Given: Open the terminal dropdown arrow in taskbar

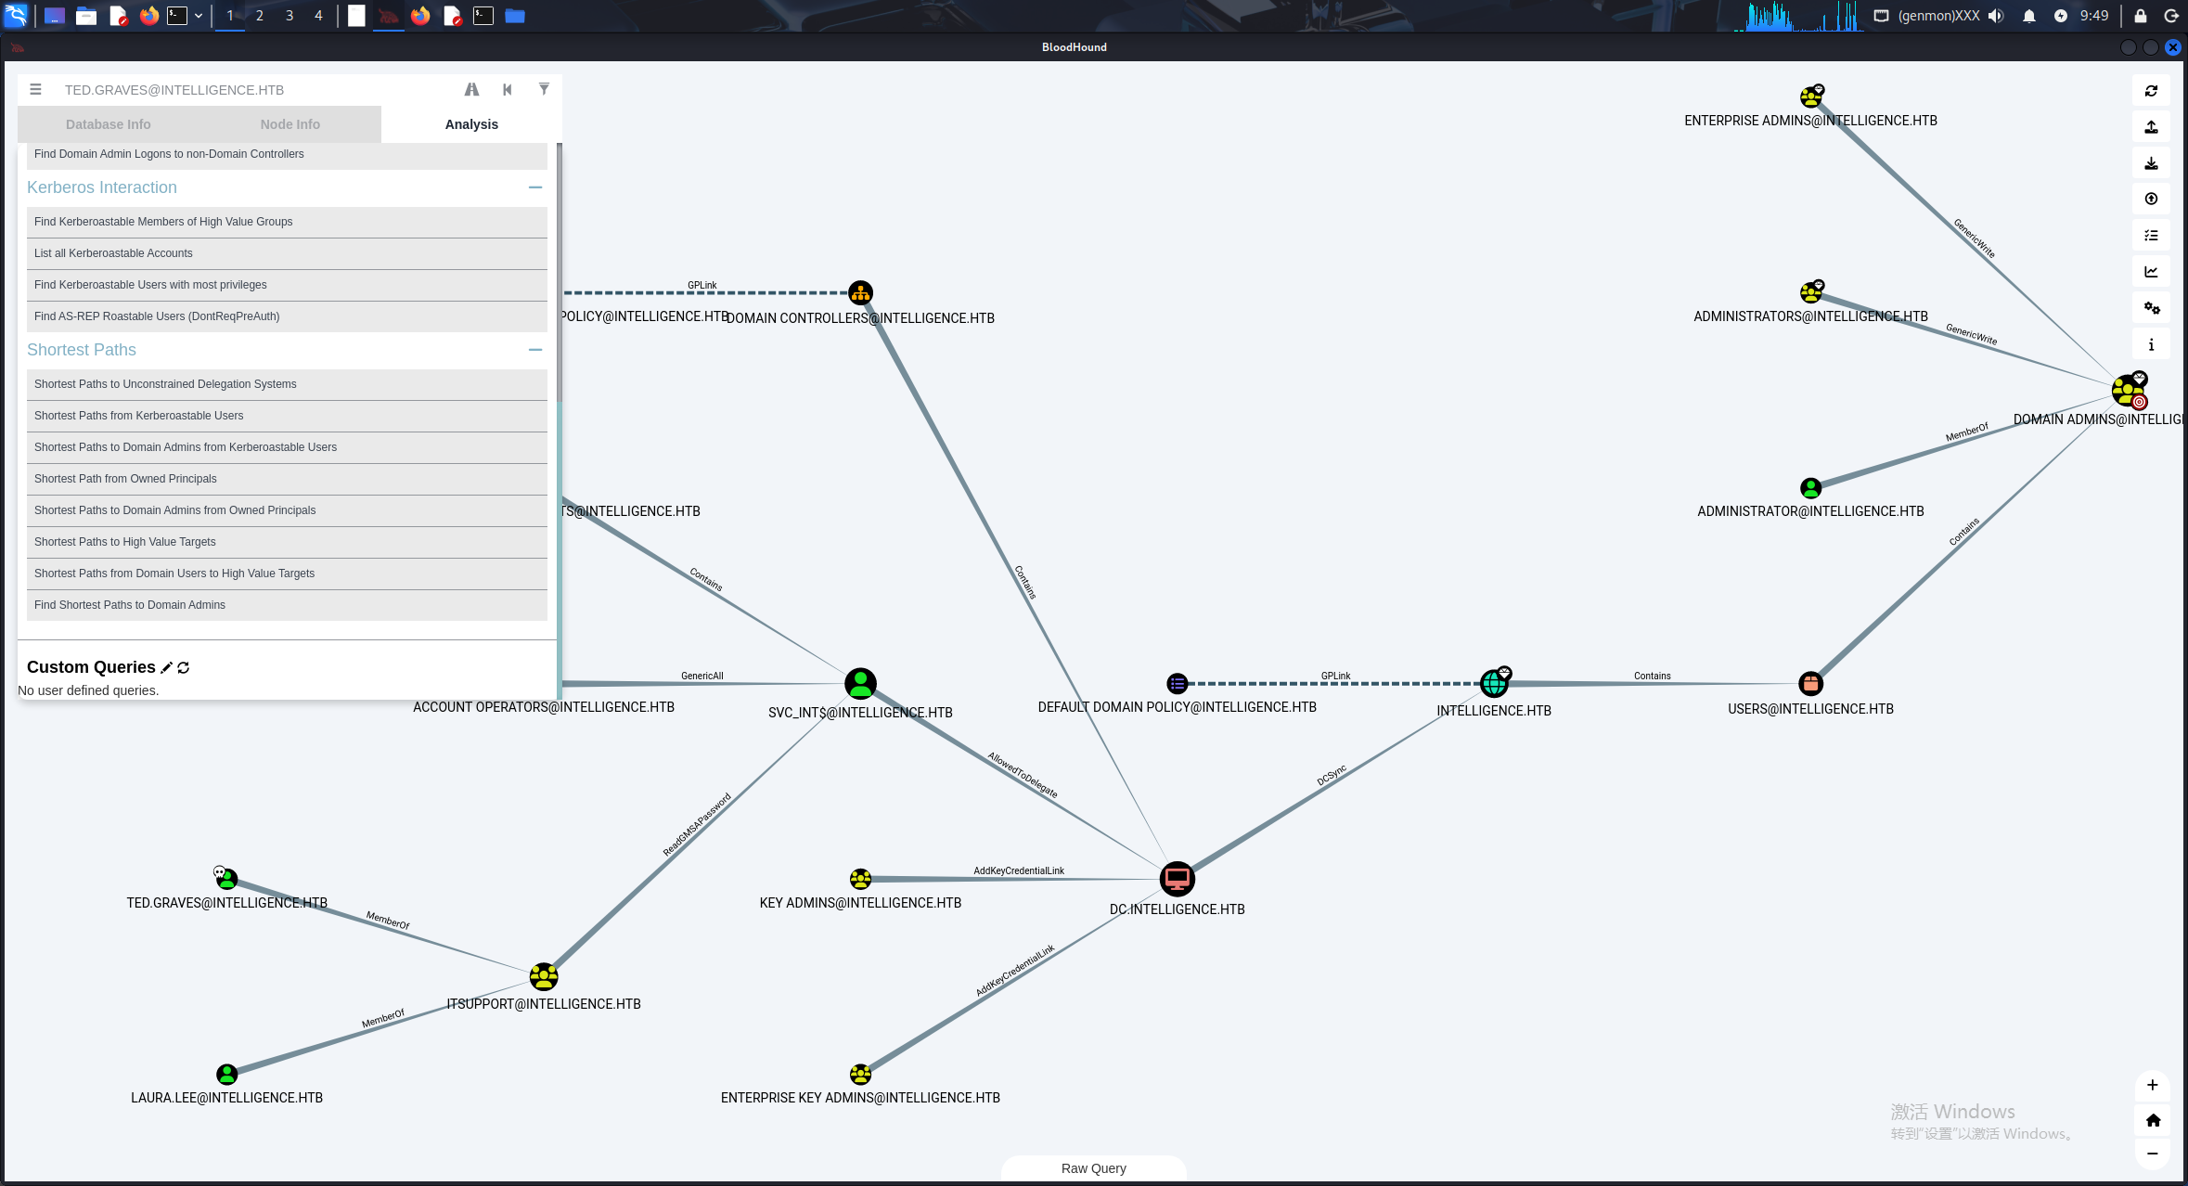Looking at the screenshot, I should [199, 16].
